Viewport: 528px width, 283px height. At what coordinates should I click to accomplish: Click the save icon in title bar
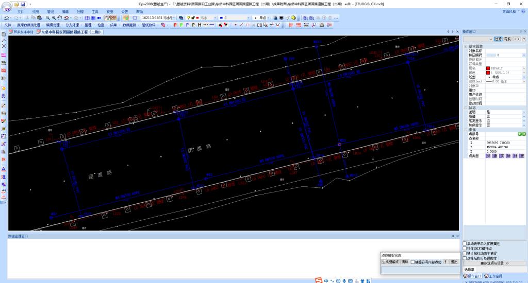tap(23, 4)
